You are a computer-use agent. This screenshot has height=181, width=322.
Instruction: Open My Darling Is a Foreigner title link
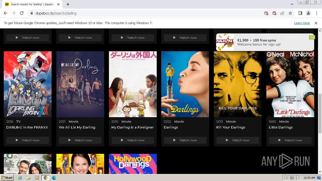[x=133, y=127]
